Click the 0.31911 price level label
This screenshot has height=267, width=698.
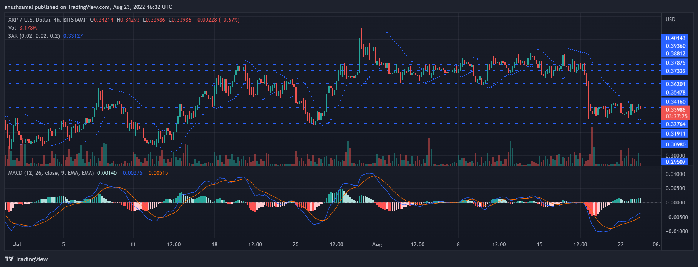[675, 134]
